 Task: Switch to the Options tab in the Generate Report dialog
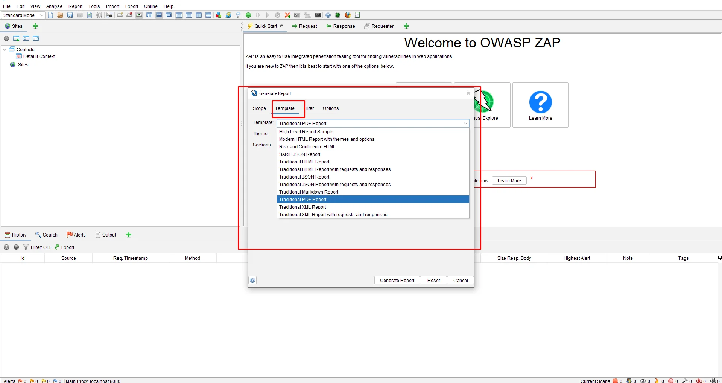pyautogui.click(x=330, y=108)
